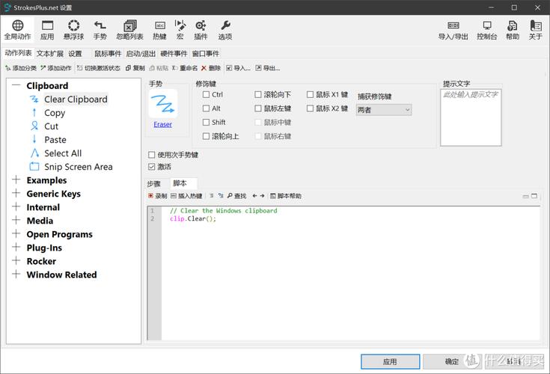Expand the Generic Keys category
This screenshot has height=374, width=550.
(x=16, y=193)
